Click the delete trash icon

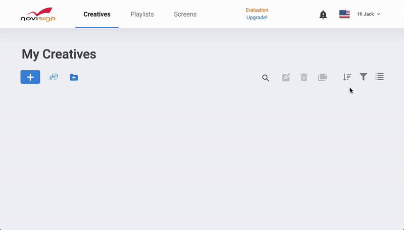point(304,77)
